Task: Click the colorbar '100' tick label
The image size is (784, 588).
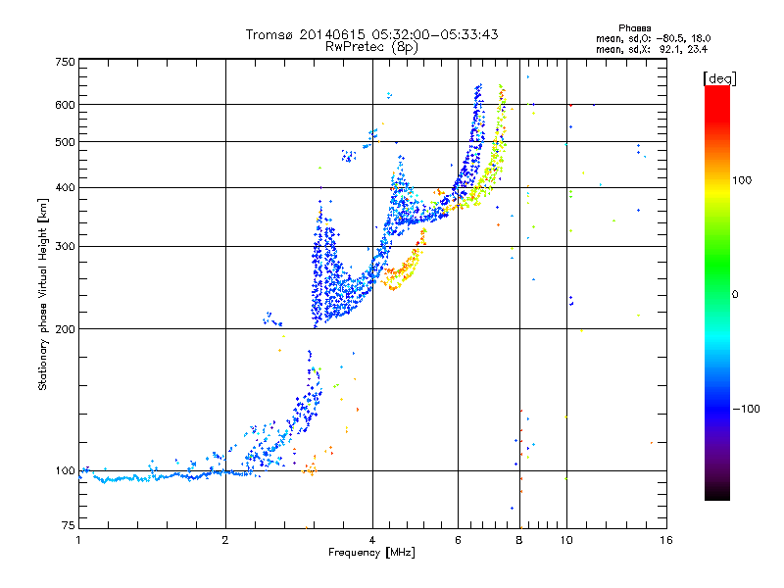Action: [742, 180]
